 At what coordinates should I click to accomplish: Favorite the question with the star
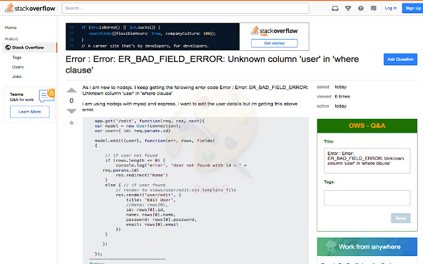pos(72,123)
